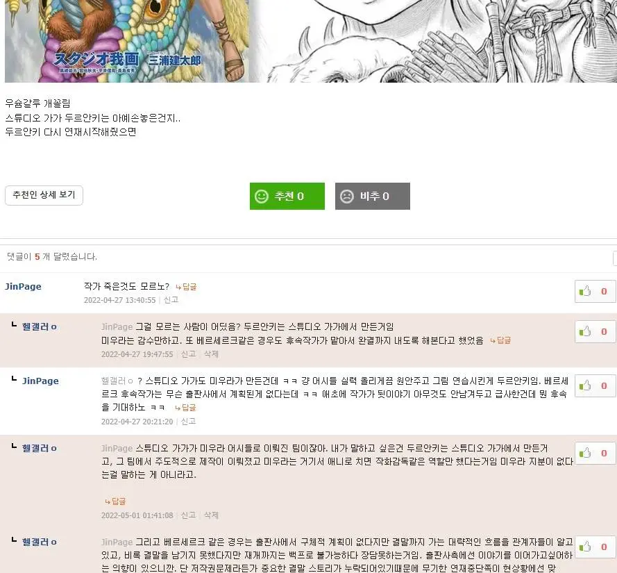617x573 pixels.
Task: Delete the comment posted at 01:41:08
Action: [x=211, y=515]
